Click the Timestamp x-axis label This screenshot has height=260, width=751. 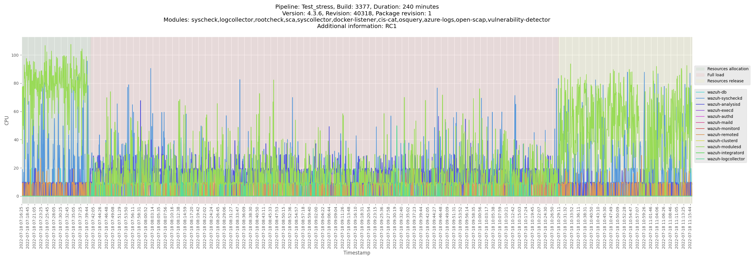point(356,253)
